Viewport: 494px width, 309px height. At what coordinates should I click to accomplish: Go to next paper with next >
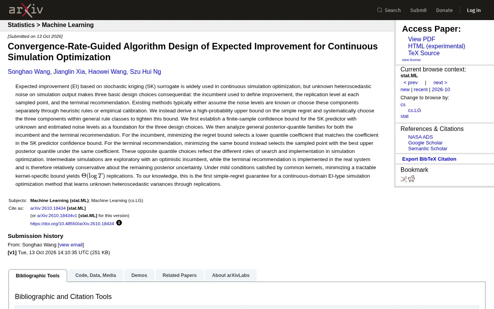[440, 83]
